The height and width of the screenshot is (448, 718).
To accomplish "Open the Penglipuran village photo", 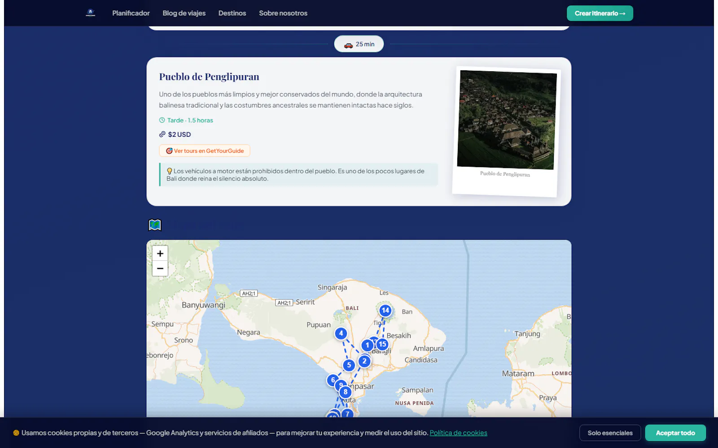I will 507,120.
